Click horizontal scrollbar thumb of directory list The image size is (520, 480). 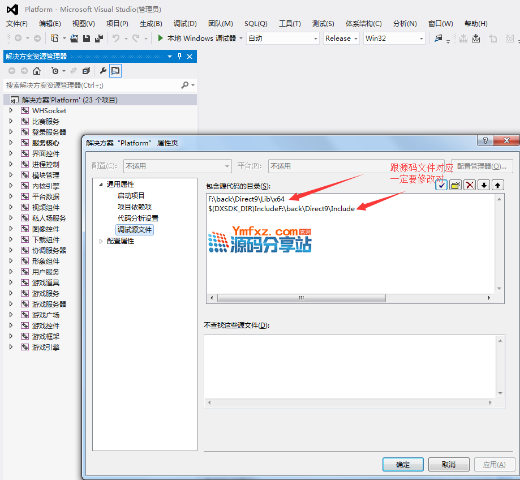click(x=301, y=298)
